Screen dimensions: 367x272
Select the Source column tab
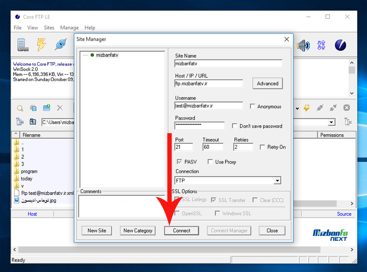[344, 214]
